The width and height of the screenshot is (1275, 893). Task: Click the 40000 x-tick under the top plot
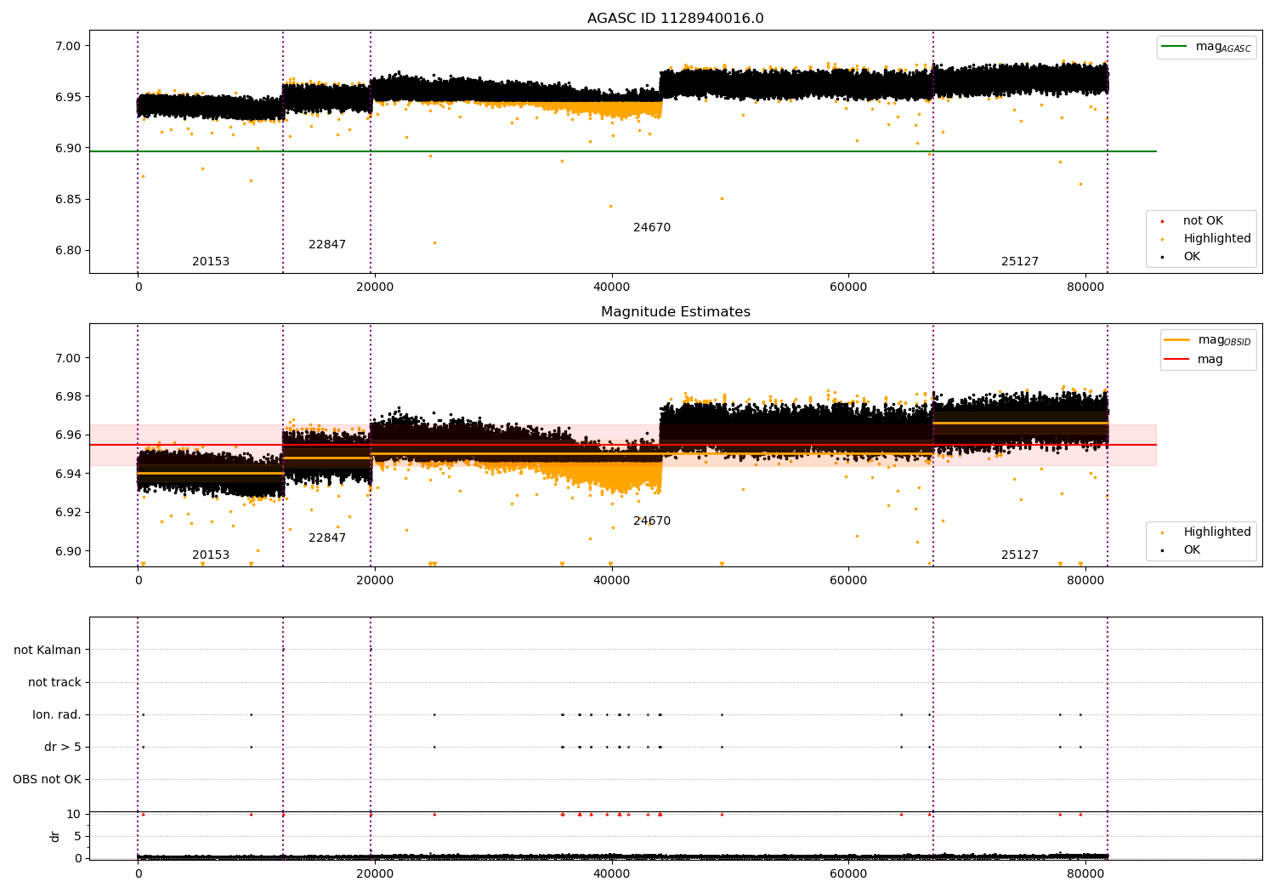coord(611,287)
